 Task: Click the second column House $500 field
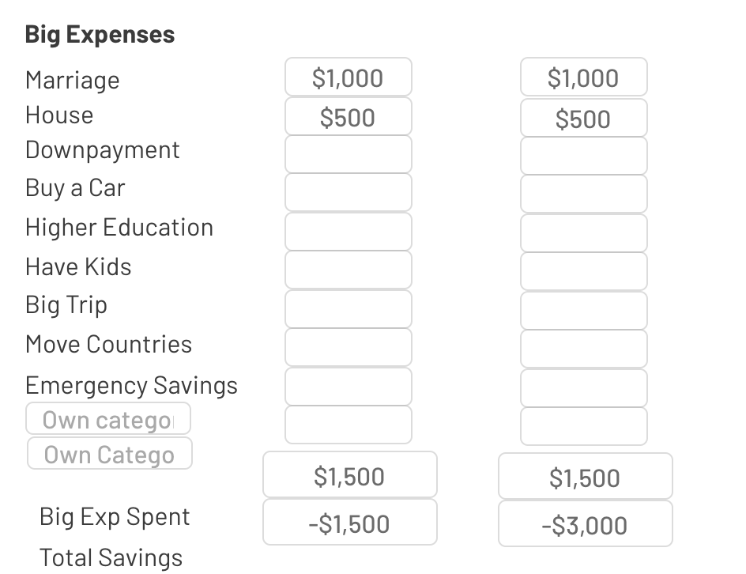pyautogui.click(x=584, y=118)
